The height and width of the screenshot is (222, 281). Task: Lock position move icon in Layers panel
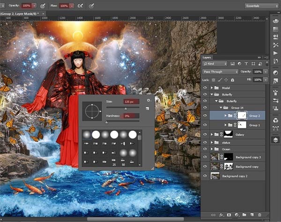(226, 80)
